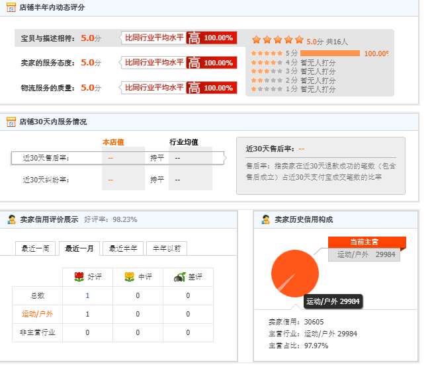Click the orange 5分 rating bar
The height and width of the screenshot is (376, 432).
329,53
